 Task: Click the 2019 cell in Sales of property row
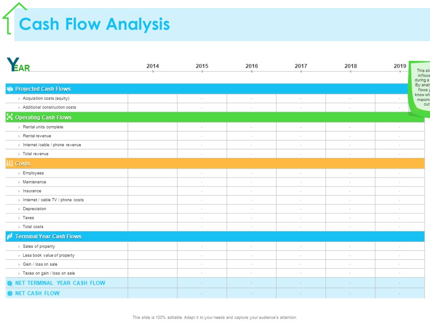(400, 246)
